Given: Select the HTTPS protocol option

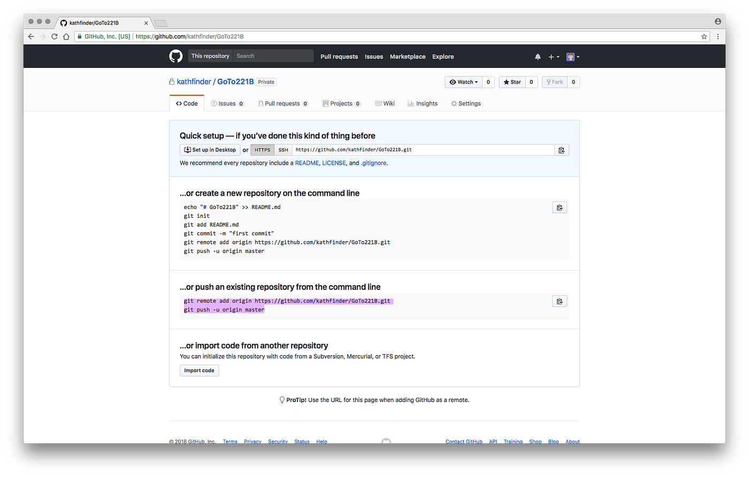Looking at the screenshot, I should (262, 150).
